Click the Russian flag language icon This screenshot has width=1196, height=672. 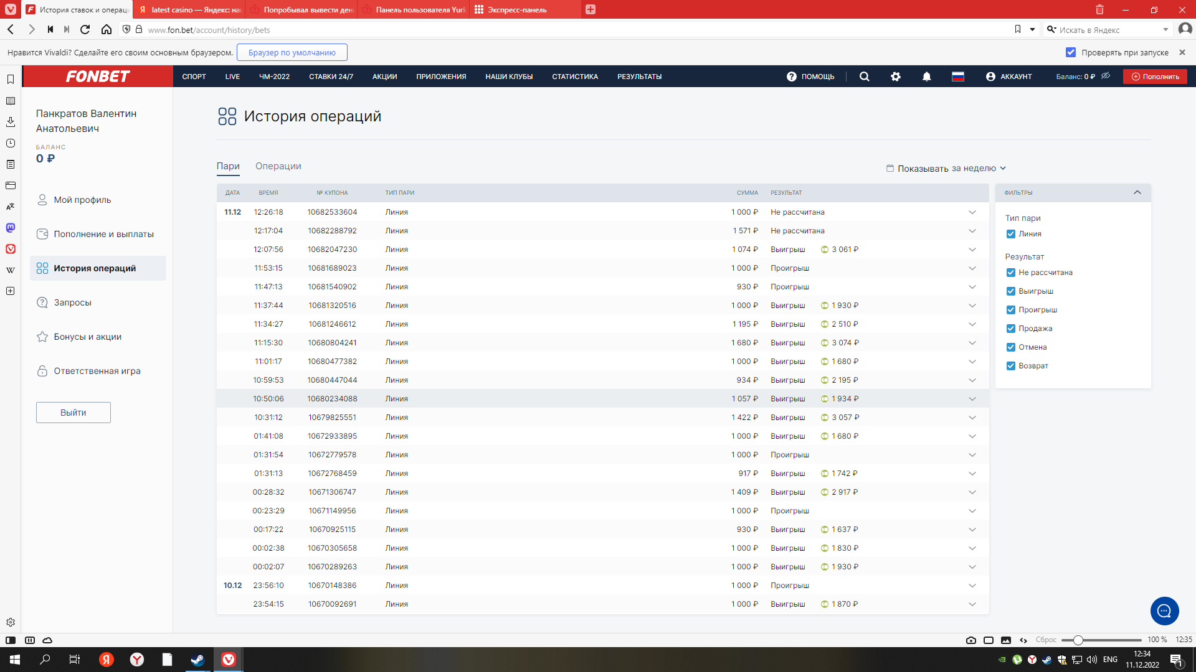click(958, 77)
